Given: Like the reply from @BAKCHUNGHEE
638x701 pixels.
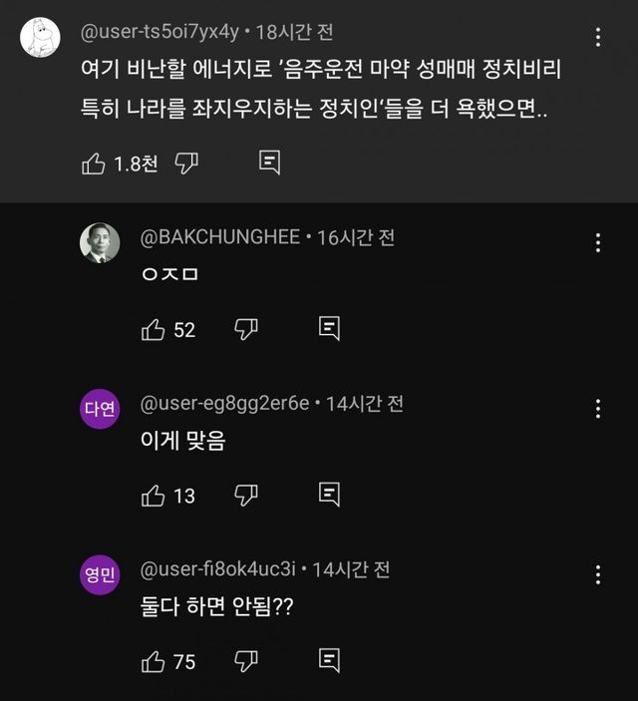Looking at the screenshot, I should (x=154, y=329).
